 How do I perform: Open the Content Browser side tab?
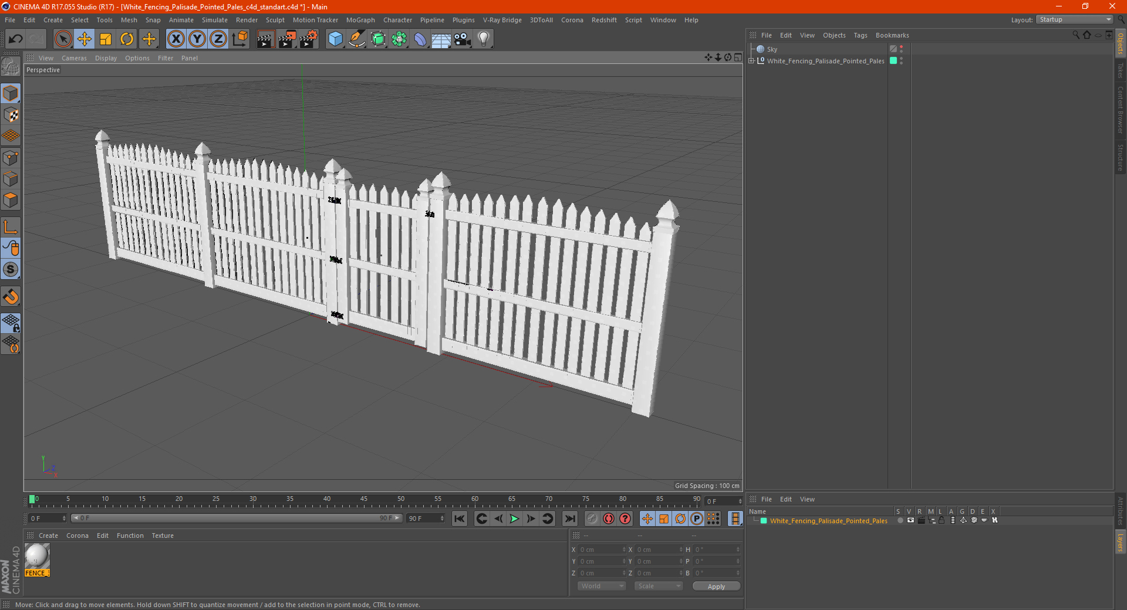coord(1121,110)
